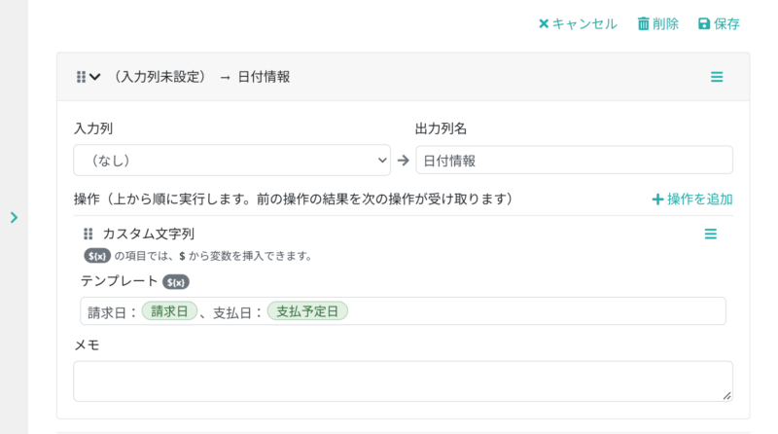This screenshot has width=778, height=434.
Task: Click 操作を追加 to add an operation
Action: pyautogui.click(x=692, y=199)
